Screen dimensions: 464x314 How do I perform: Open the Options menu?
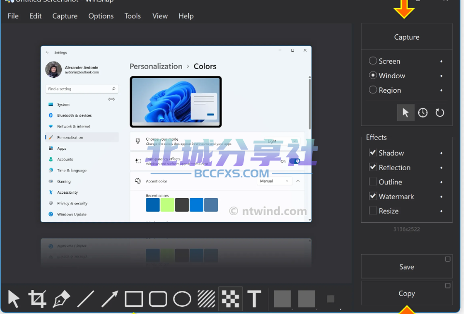pyautogui.click(x=101, y=16)
